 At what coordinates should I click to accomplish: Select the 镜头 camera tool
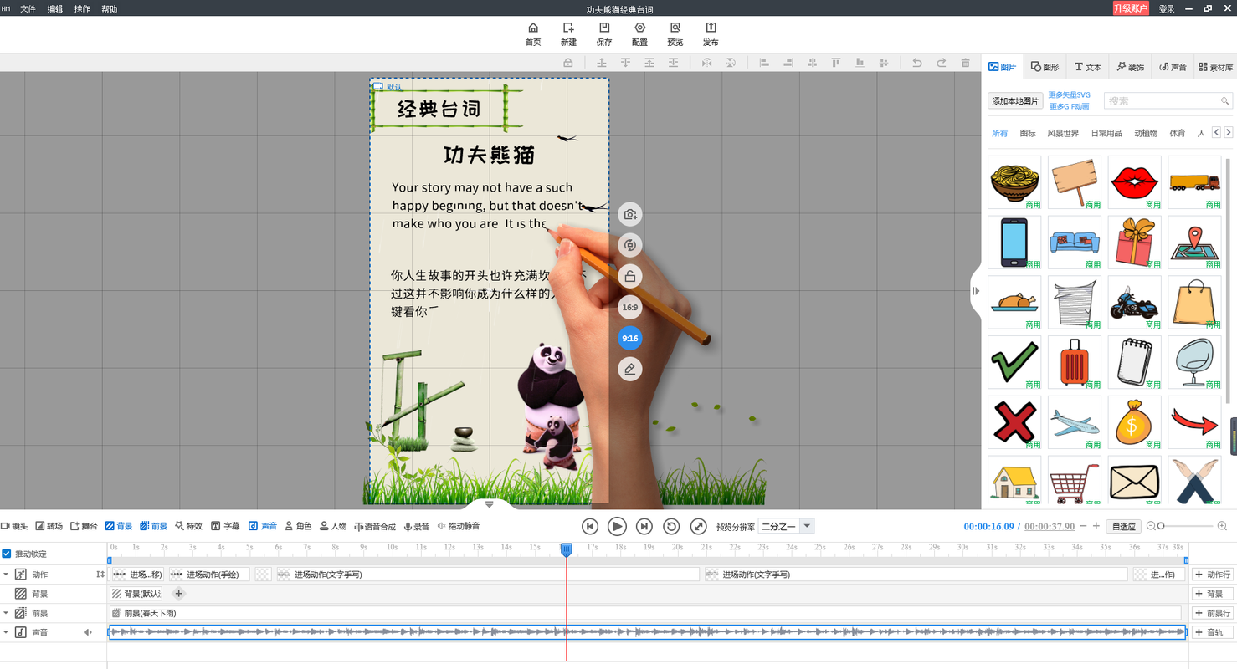tap(14, 526)
